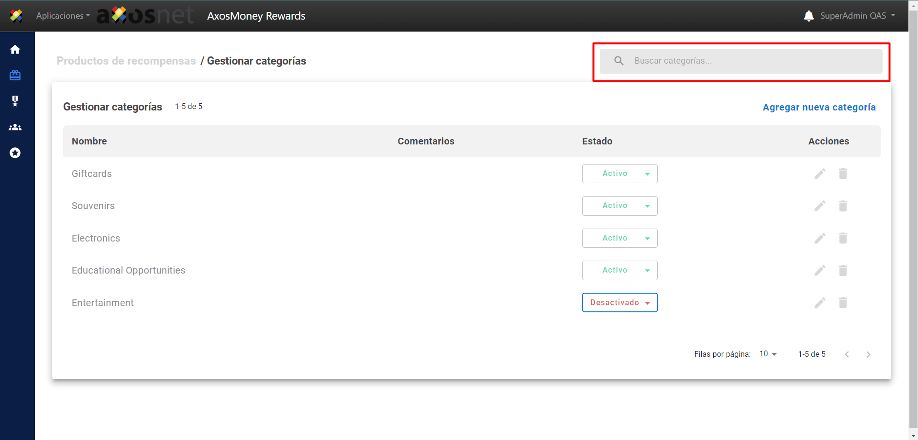Edit the Entertainment category pencil icon
The image size is (918, 440).
coord(820,303)
